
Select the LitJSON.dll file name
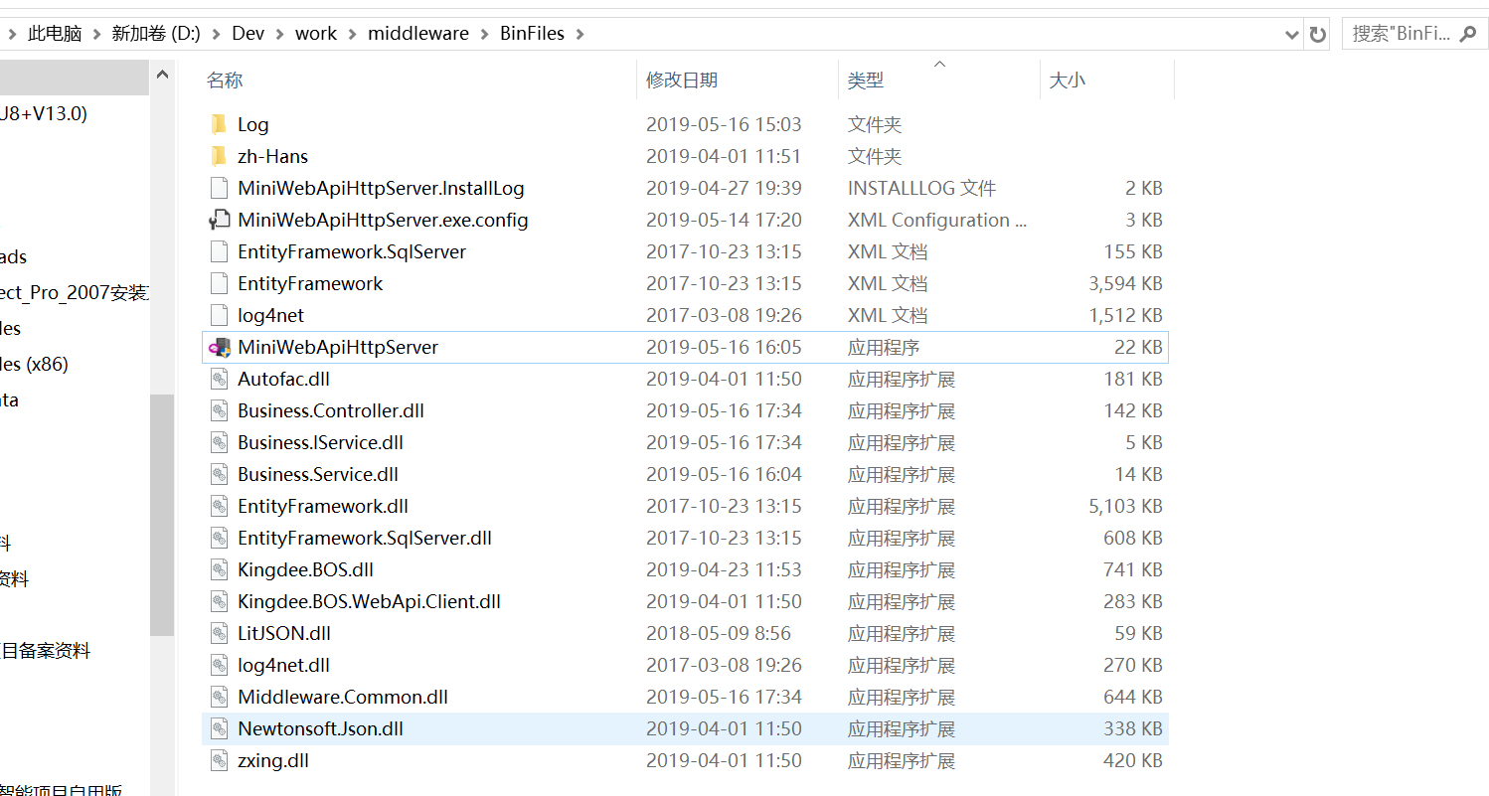pyautogui.click(x=284, y=633)
